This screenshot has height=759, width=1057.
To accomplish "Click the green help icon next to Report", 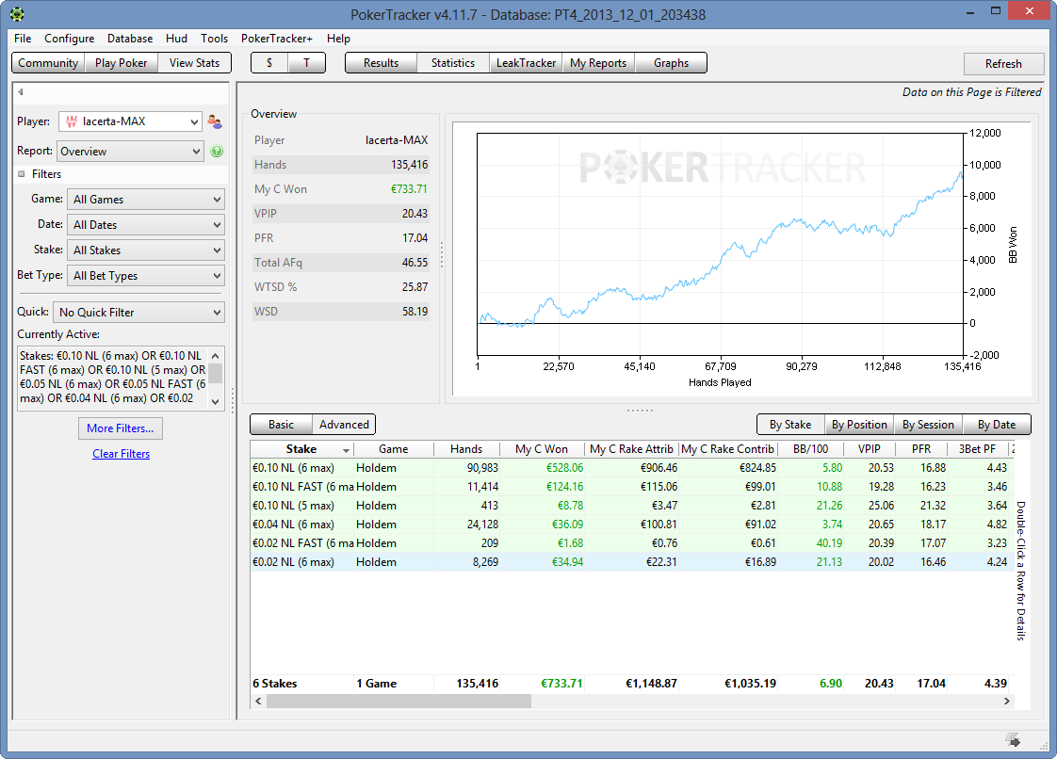I will coord(217,151).
